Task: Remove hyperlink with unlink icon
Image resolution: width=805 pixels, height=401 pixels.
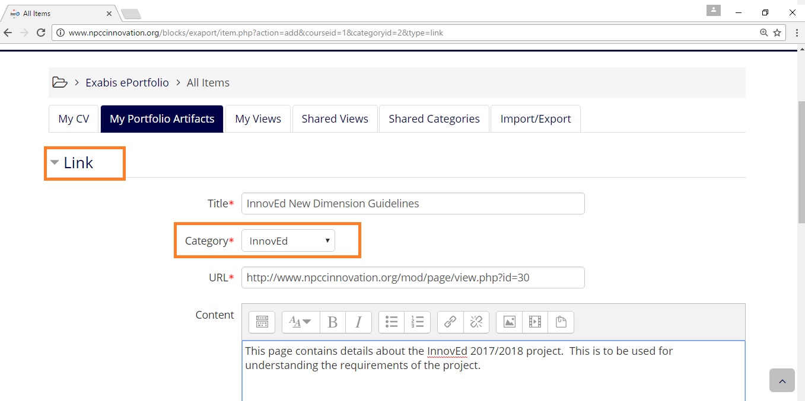Action: pyautogui.click(x=476, y=322)
